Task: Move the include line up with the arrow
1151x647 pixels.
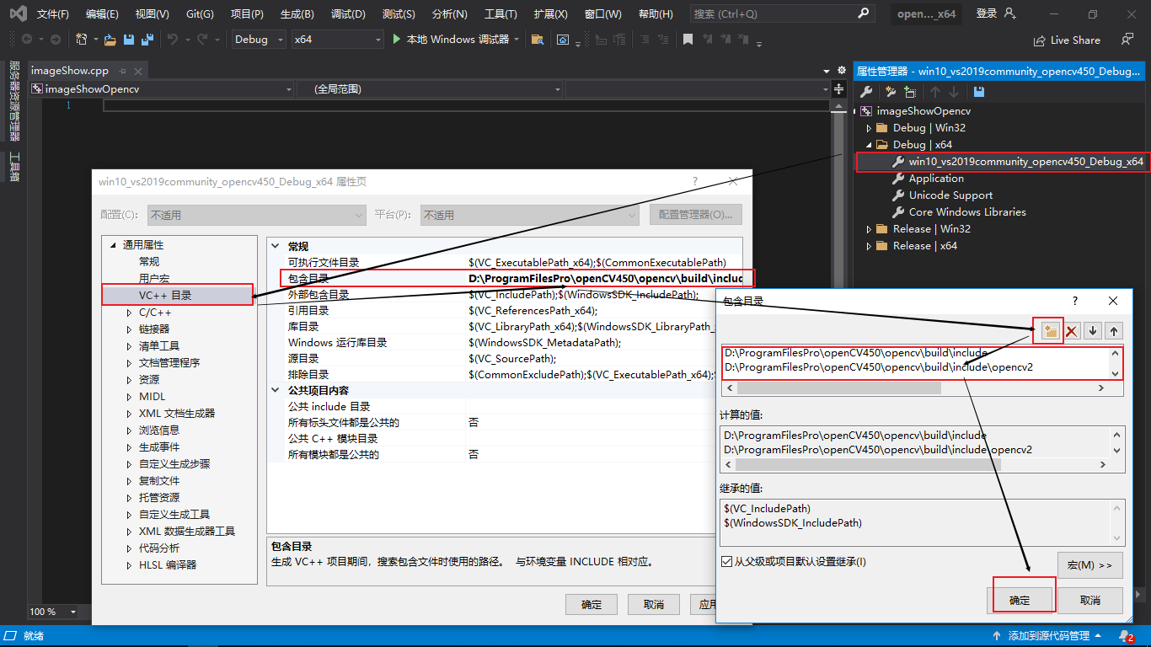Action: [x=1114, y=331]
